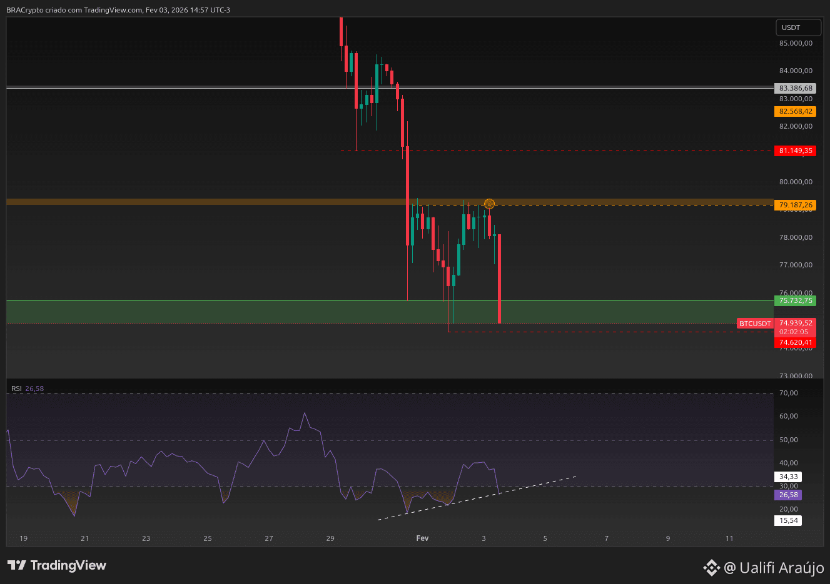Click the 77.000,00 price axis value
Screen dimensions: 830x584
pyautogui.click(x=796, y=265)
